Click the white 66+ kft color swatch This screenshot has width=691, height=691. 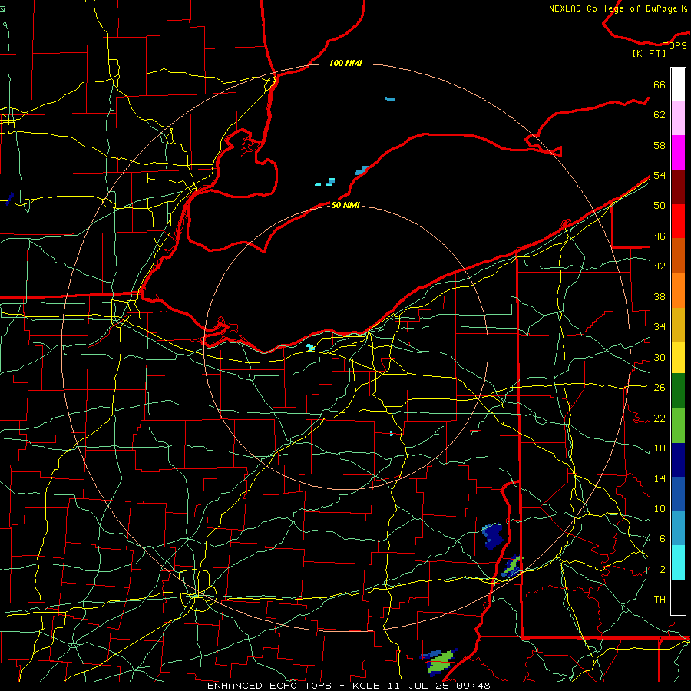(678, 84)
